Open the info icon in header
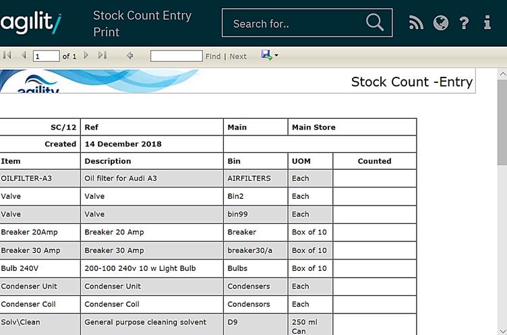Viewport: 507px width, 335px height. click(487, 23)
